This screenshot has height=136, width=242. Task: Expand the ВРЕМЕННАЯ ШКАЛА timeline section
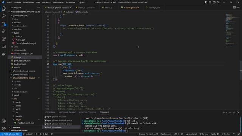19,131
